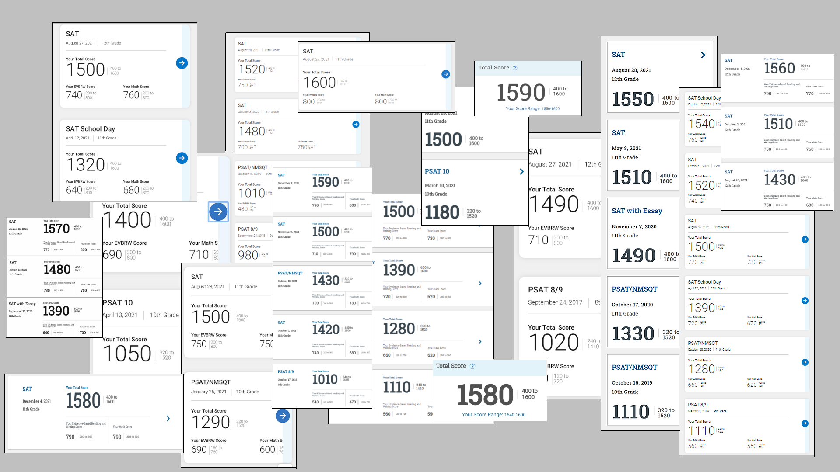The width and height of the screenshot is (840, 472).
Task: Open the 1600 score card arrow
Action: [446, 74]
